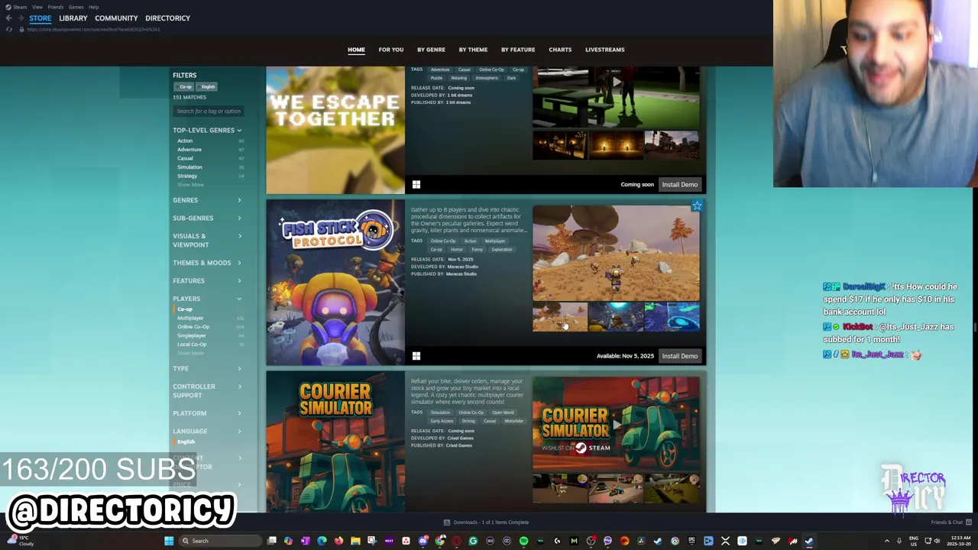978x550 pixels.
Task: Open the Courier Simulator capsule image
Action: [335, 442]
